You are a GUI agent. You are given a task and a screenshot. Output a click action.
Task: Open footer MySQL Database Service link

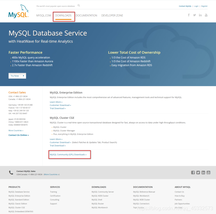click(19, 192)
